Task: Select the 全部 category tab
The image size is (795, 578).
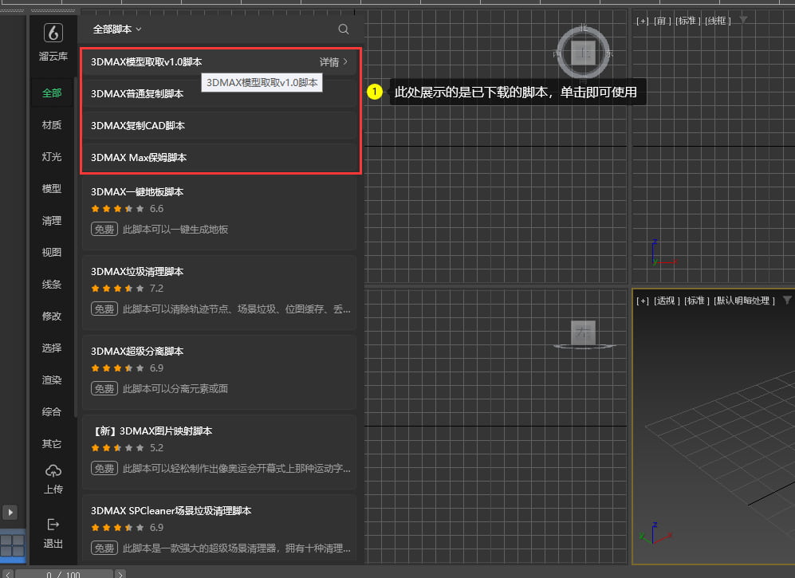Action: tap(52, 92)
